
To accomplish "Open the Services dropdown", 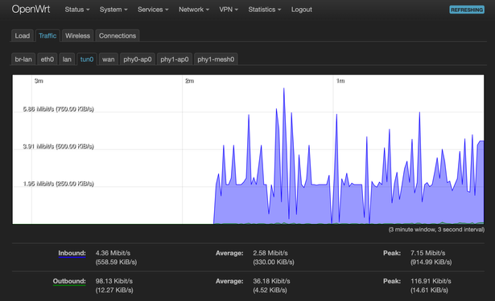I will [153, 10].
